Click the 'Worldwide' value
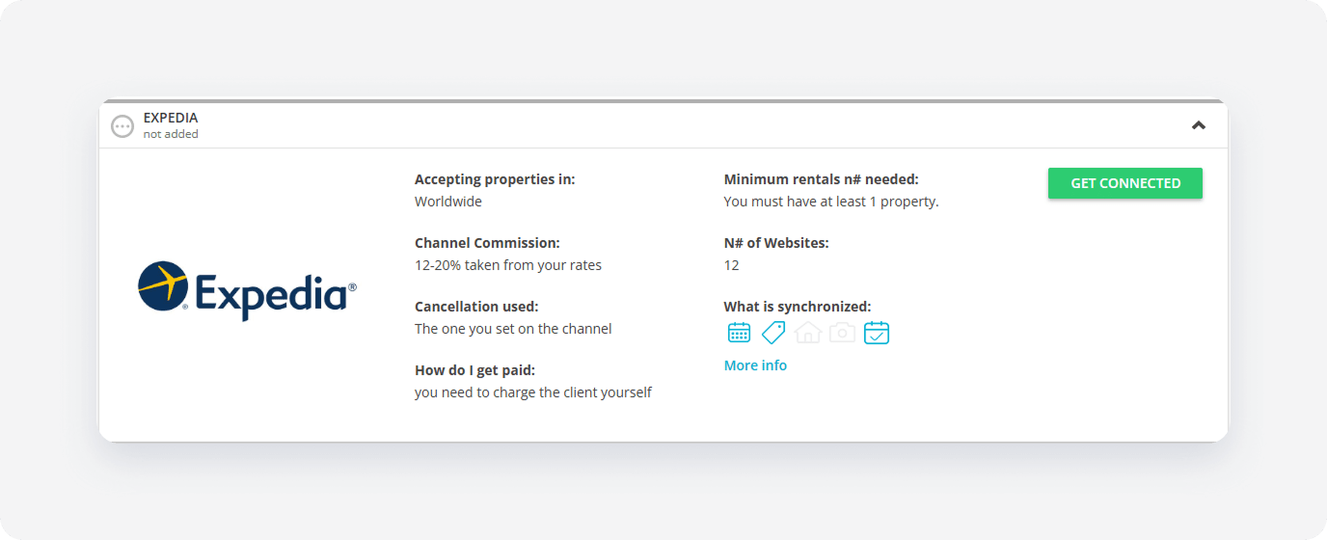The width and height of the screenshot is (1327, 540). click(448, 202)
